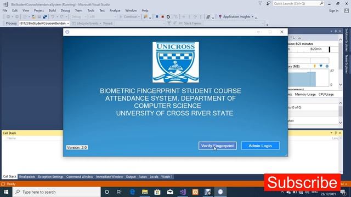Click the Diagnostic Tools vertical scrollbar down arrow
Image resolution: width=351 pixels, height=197 pixels.
coord(341,84)
